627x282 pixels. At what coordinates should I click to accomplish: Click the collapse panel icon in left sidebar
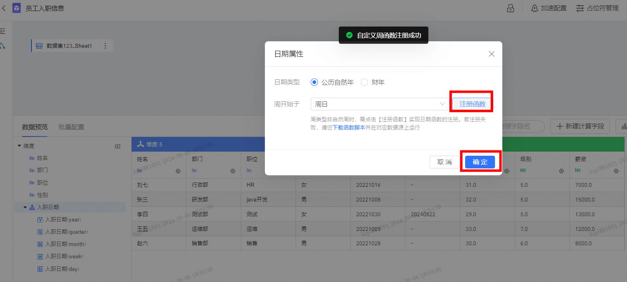coord(2,31)
